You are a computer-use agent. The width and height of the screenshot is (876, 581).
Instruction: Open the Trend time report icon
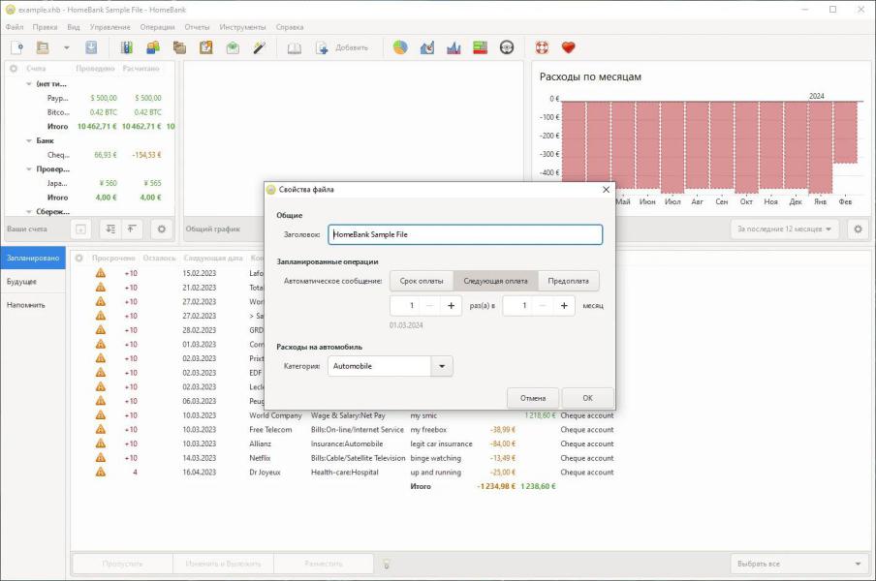[426, 48]
